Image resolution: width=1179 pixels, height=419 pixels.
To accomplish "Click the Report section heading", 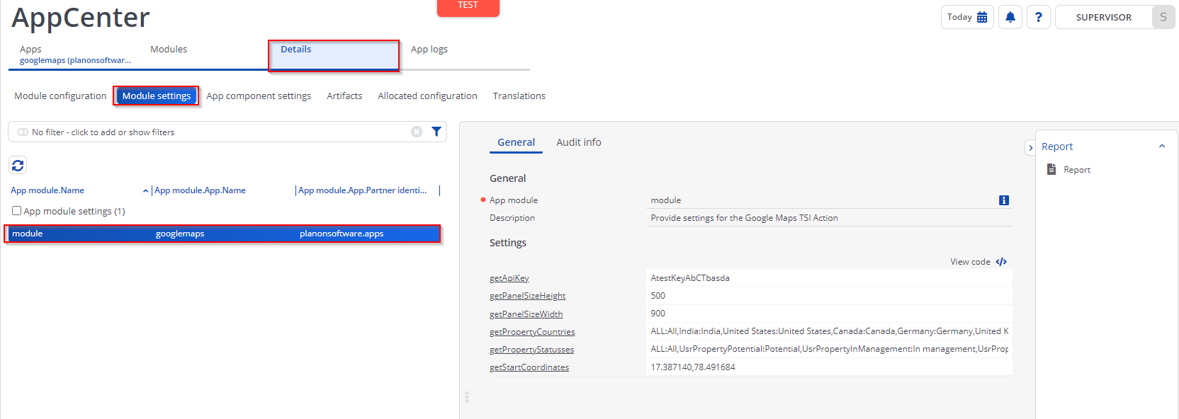I will [1057, 147].
